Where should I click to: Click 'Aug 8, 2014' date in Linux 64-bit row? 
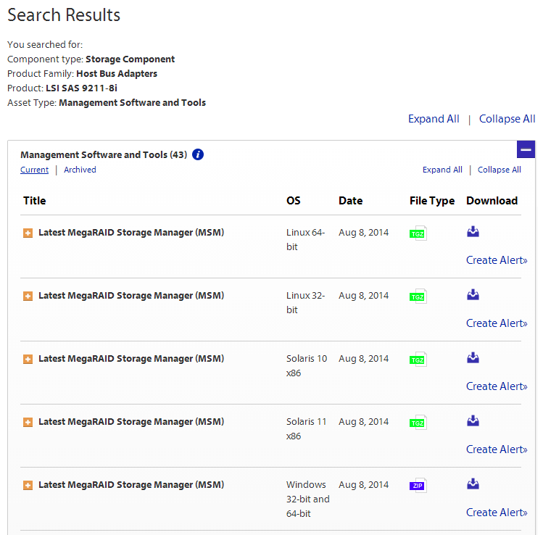(364, 233)
